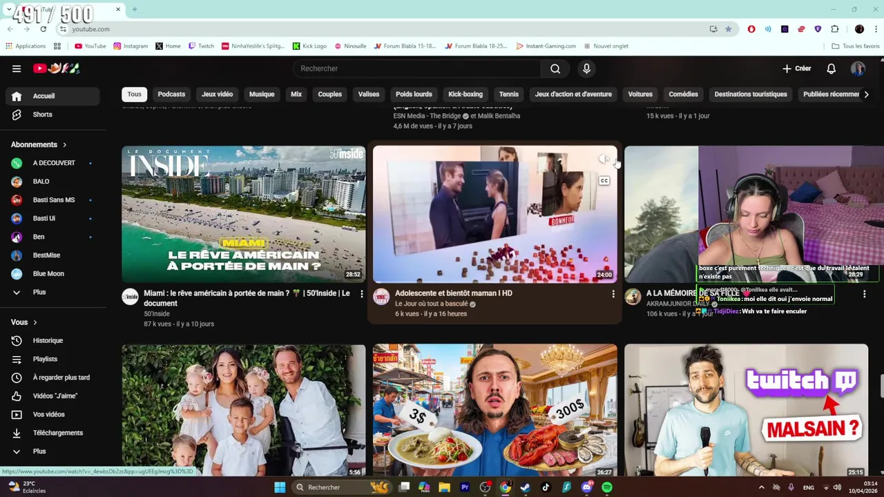This screenshot has height=497, width=884.
Task: Bookmark this page with the star icon
Action: 728,29
